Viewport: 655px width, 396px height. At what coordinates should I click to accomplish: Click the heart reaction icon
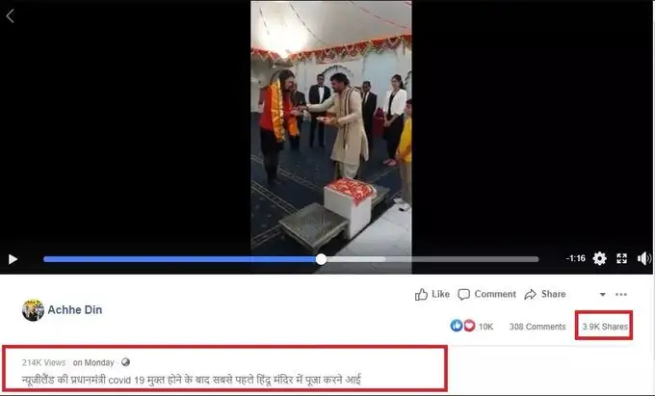point(469,326)
